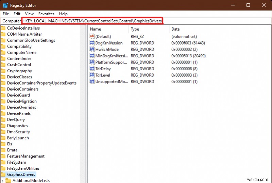Image resolution: width=272 pixels, height=183 pixels.
Task: Click folder icon of ContentIndex key
Action: [3, 59]
